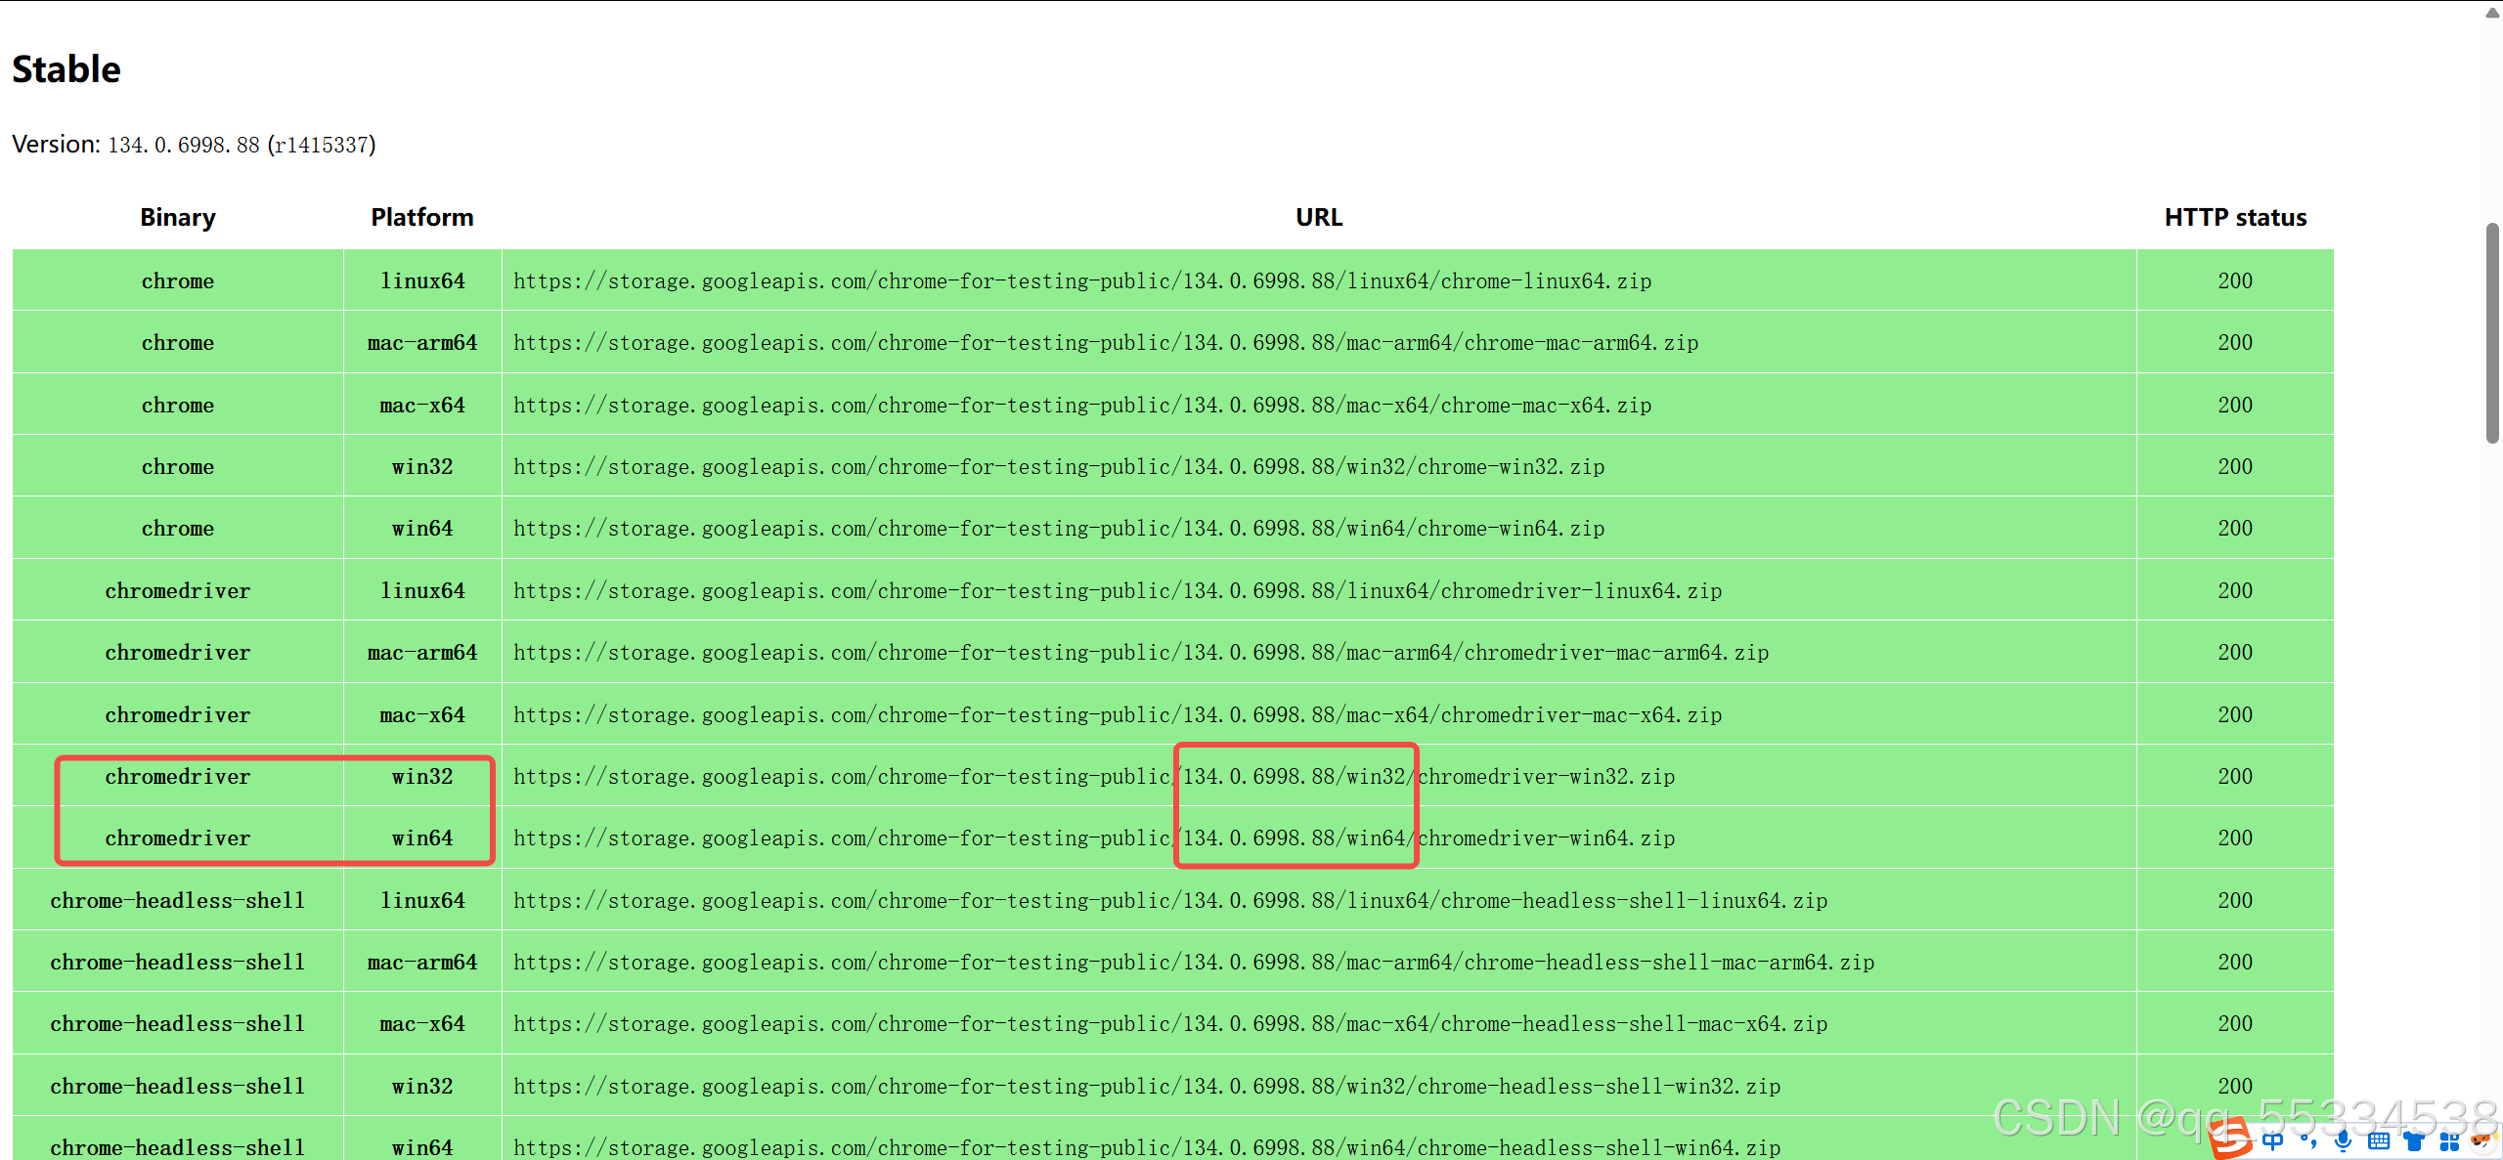
Task: Click the chrome-headless-shell-mac-arm64.zip URL
Action: coord(1194,963)
